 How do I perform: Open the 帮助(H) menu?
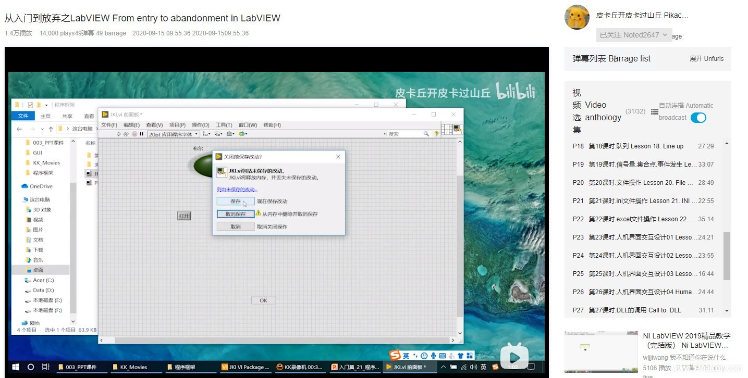click(x=272, y=125)
